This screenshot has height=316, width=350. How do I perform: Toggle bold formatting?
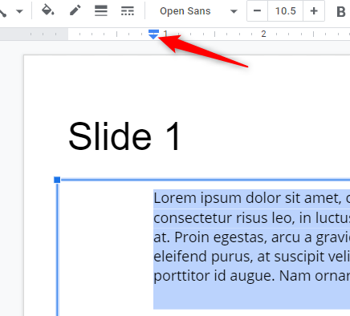click(341, 12)
